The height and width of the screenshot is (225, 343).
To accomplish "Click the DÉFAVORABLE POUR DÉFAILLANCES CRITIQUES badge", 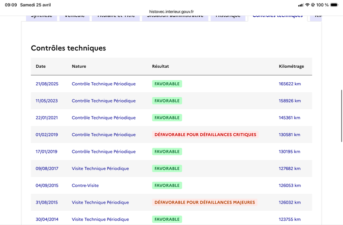I will coord(205,135).
